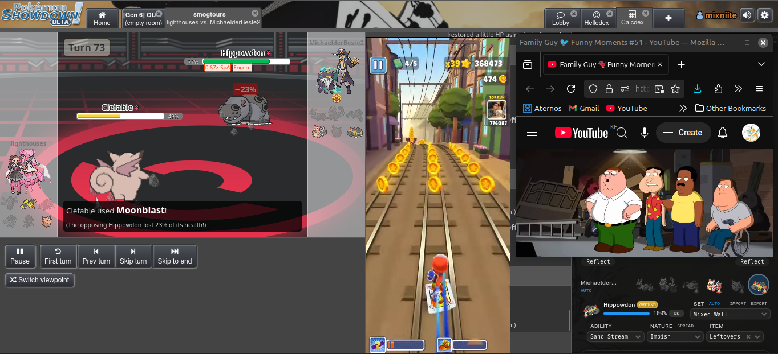The image size is (778, 354).
Task: Bookmark this page with the star icon
Action: click(x=675, y=89)
